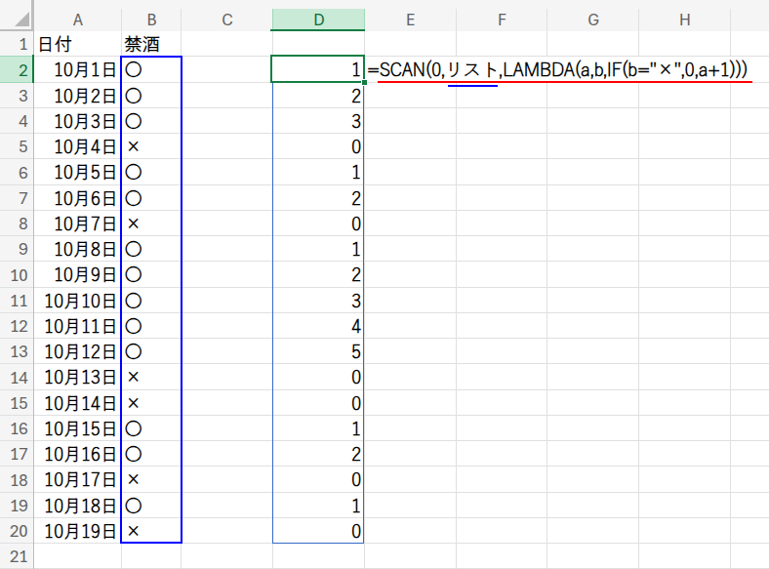Click column H header
The height and width of the screenshot is (569, 769).
684,20
